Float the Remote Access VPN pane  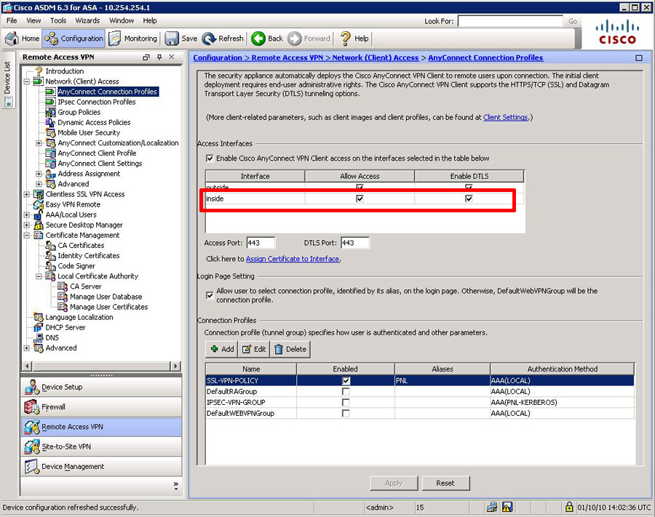click(x=146, y=57)
